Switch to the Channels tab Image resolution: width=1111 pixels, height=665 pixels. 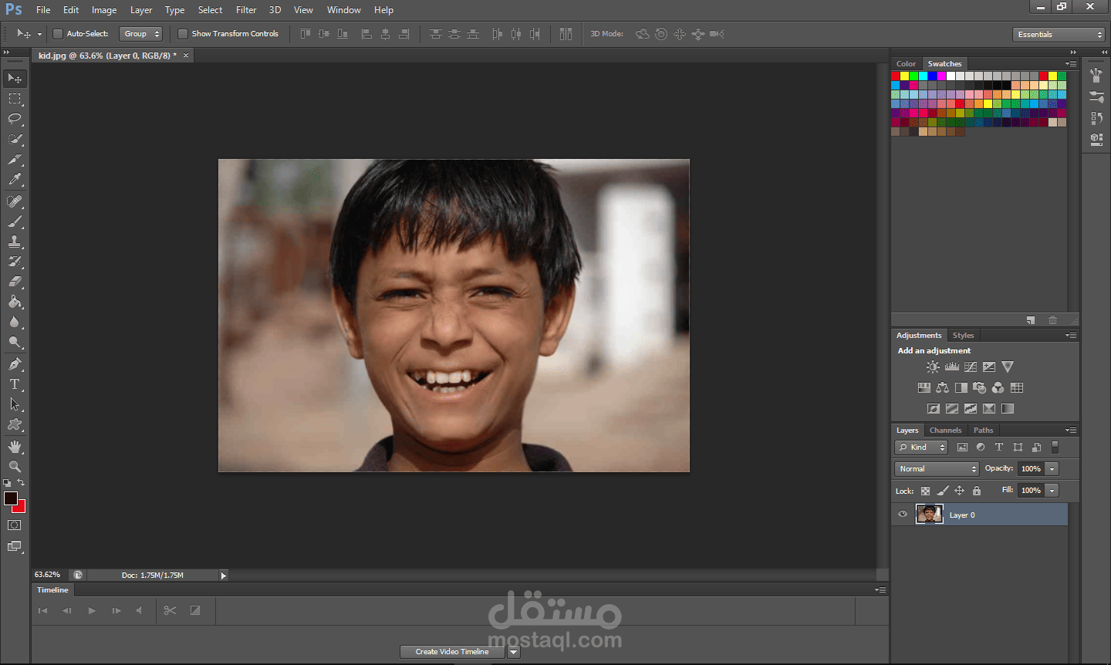point(945,430)
